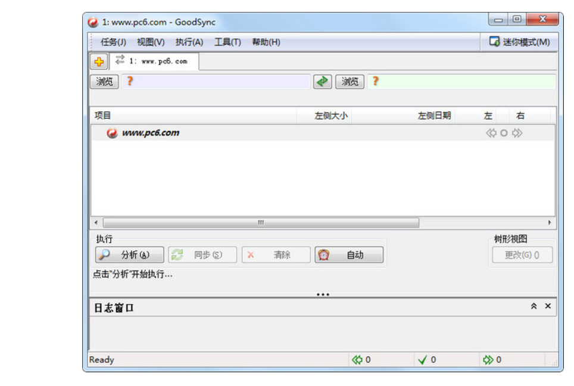Image resolution: width=574 pixels, height=386 pixels.
Task: Collapse the log window with double chevron
Action: 534,306
